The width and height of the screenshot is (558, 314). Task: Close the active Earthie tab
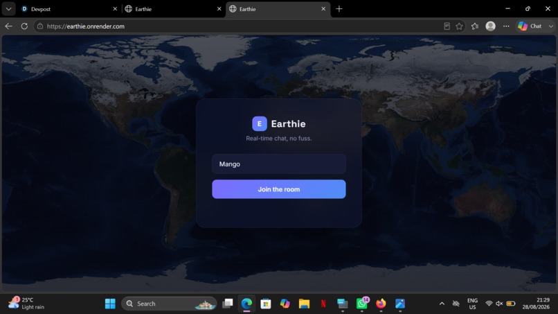323,9
